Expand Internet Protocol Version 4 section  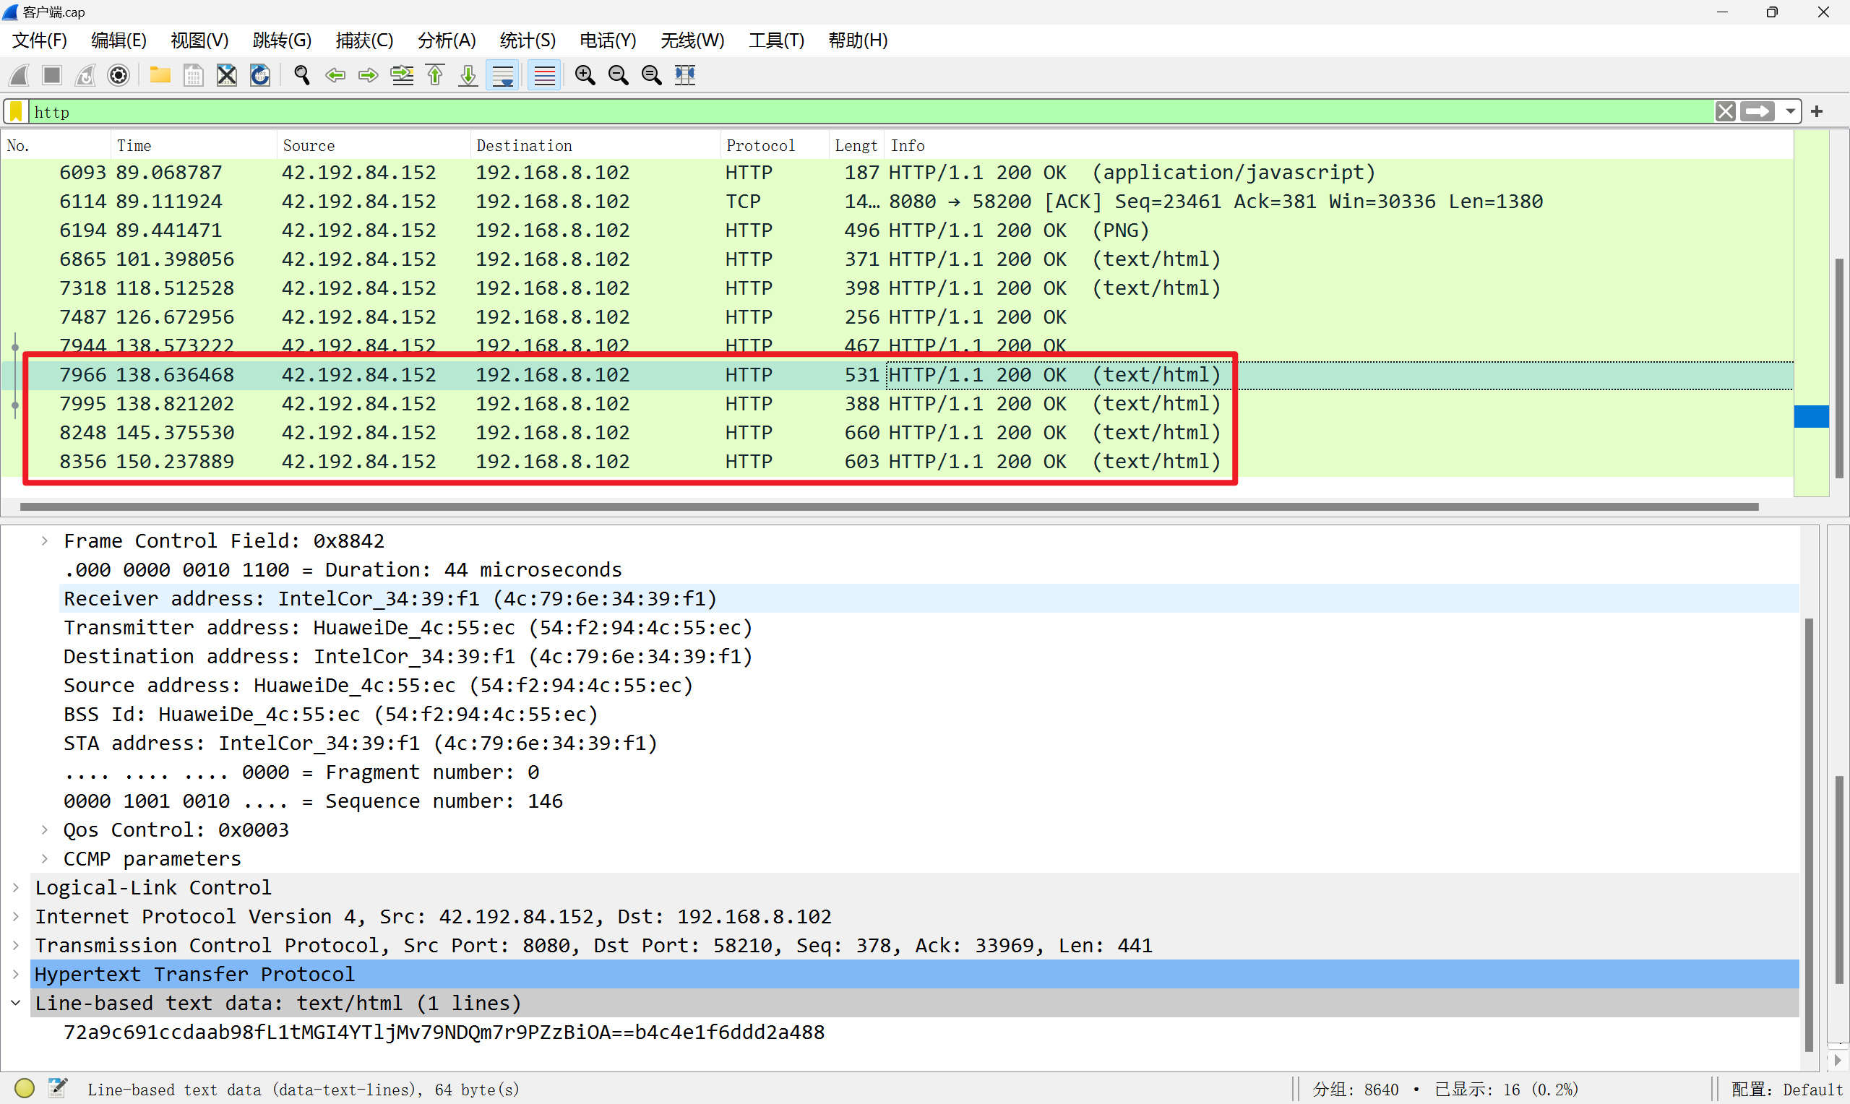click(x=16, y=918)
